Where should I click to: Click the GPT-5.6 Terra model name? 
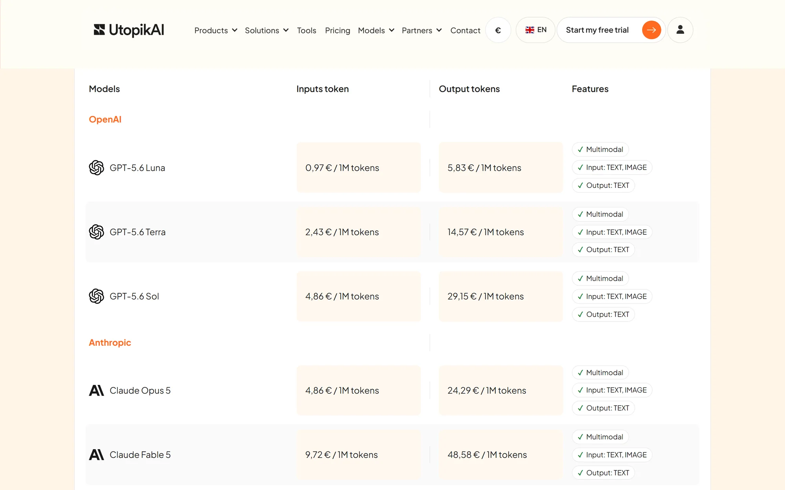tap(138, 232)
